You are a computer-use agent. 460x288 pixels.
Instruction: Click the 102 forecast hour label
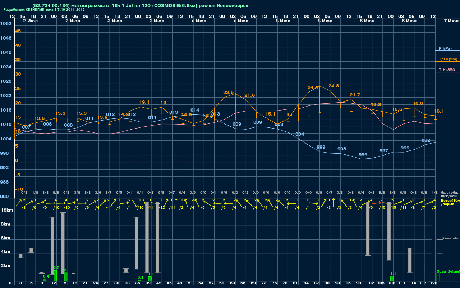[371, 283]
